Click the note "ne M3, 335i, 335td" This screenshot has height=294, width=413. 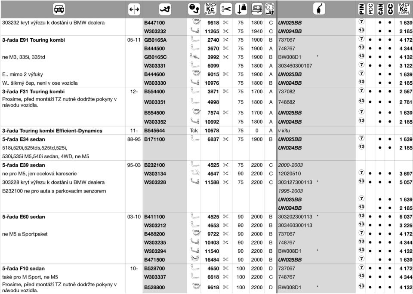(23, 57)
